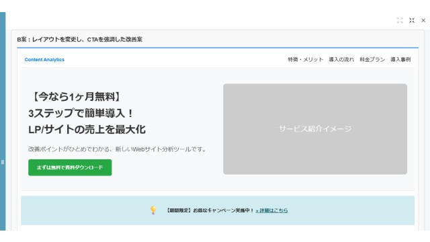The image size is (430, 242).
Task: Click the LP/サイトの売上を最大化 headline line
Action: pos(87,130)
